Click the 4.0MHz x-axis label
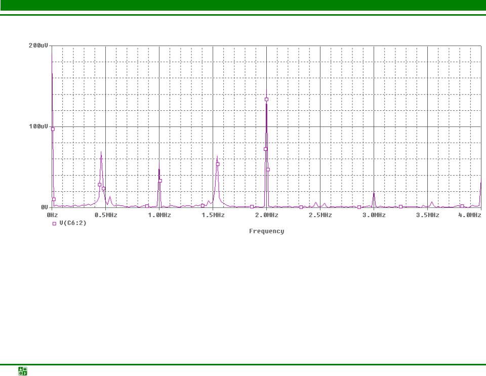The height and width of the screenshot is (376, 486). (x=470, y=215)
